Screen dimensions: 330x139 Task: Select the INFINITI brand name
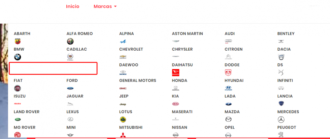pyautogui.click(x=285, y=81)
